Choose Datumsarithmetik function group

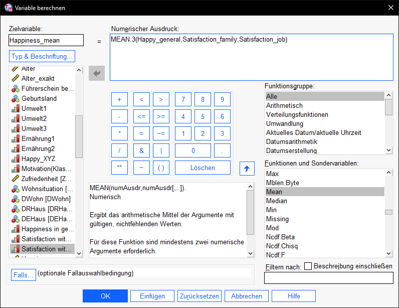[x=325, y=141]
